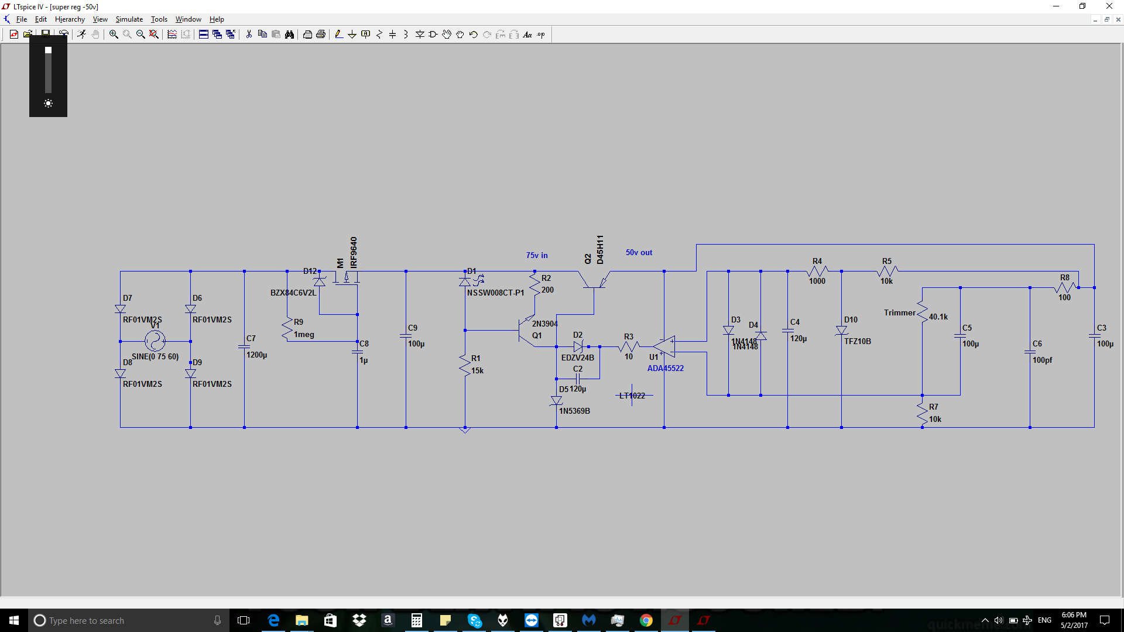Select the Move open-hand tool
Viewport: 1124px width, 632px height.
point(447,35)
